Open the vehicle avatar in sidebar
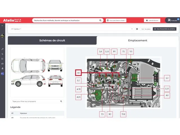 pos(3,36)
